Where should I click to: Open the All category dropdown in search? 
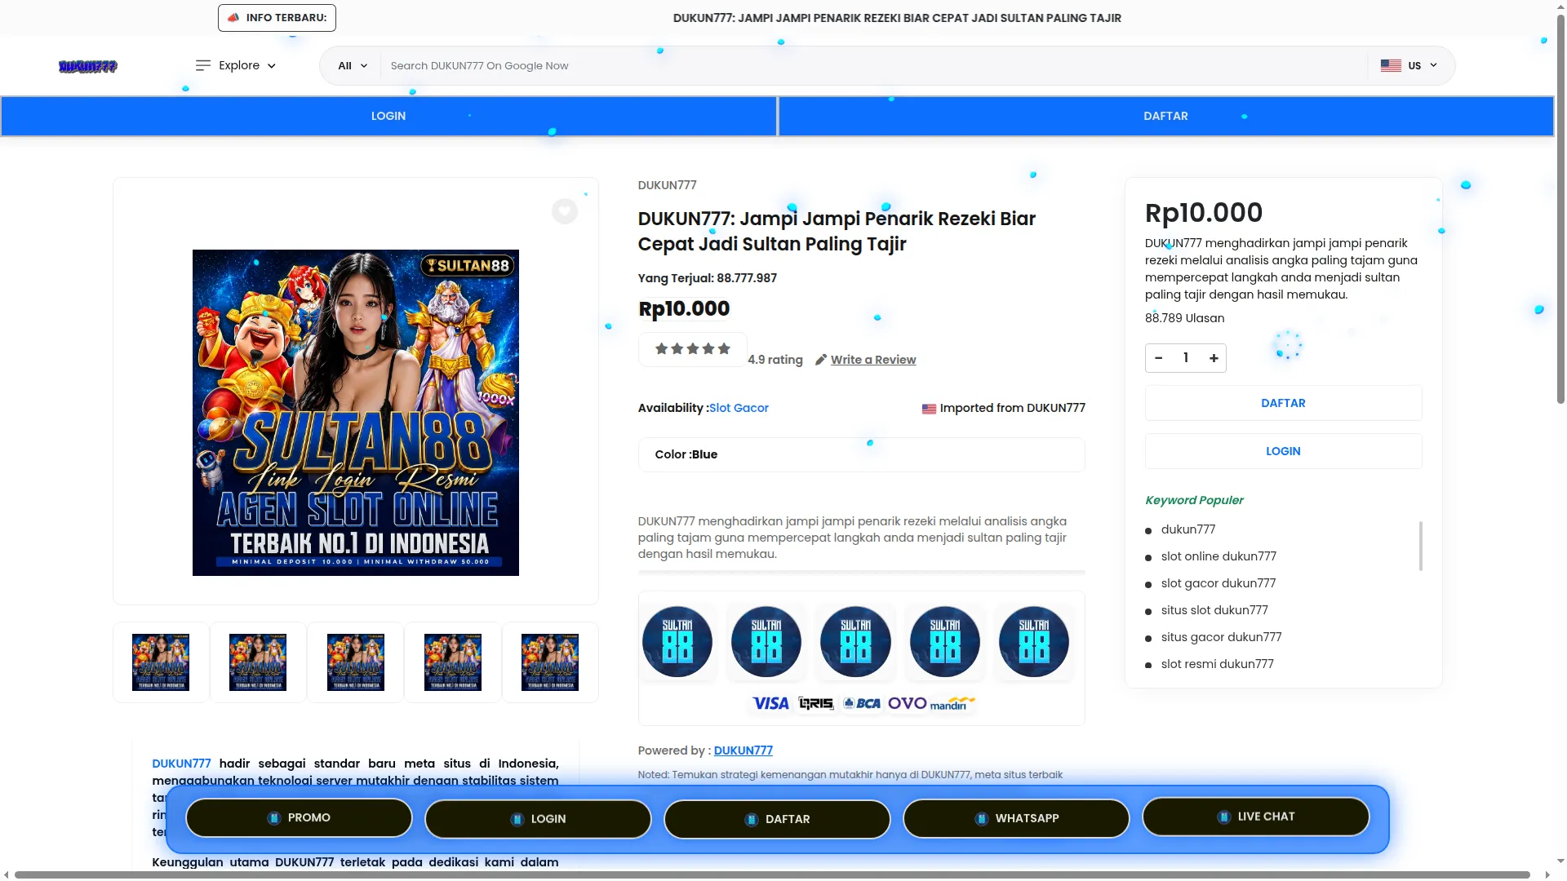pos(353,66)
